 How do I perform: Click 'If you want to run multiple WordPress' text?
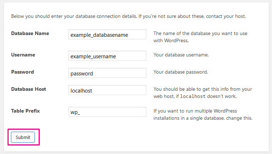[x=195, y=111]
